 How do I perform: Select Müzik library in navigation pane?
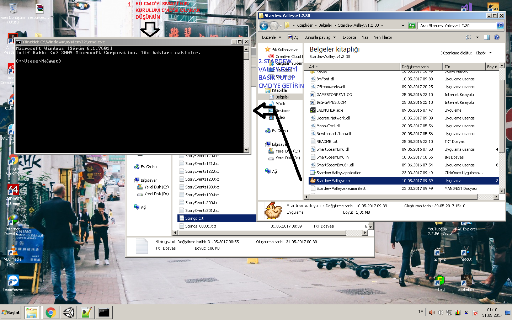pyautogui.click(x=280, y=104)
